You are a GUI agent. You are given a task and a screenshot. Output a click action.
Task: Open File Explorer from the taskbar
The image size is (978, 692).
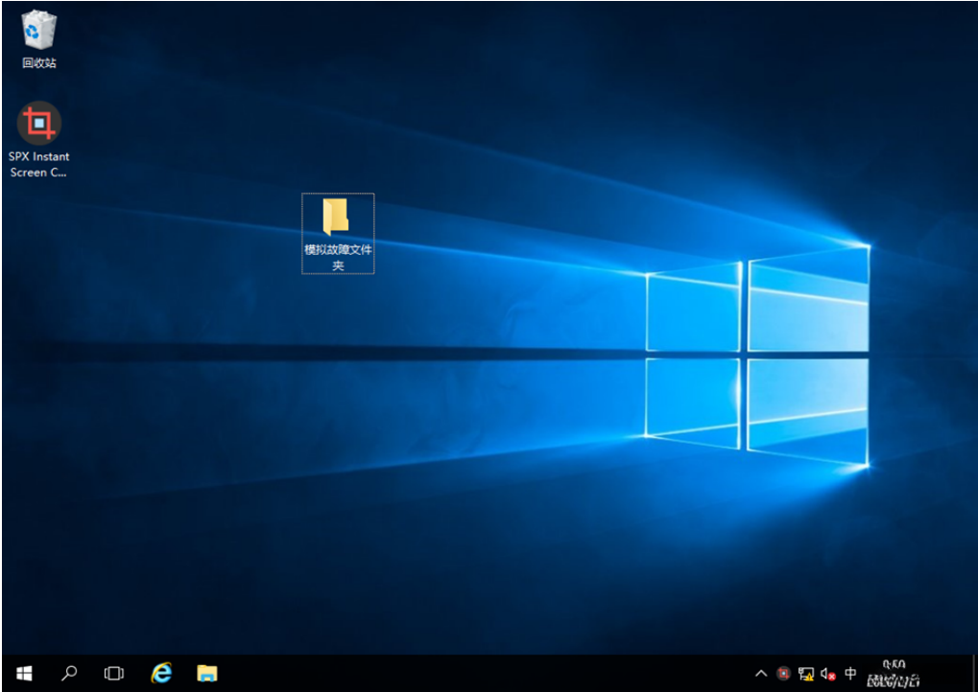207,673
